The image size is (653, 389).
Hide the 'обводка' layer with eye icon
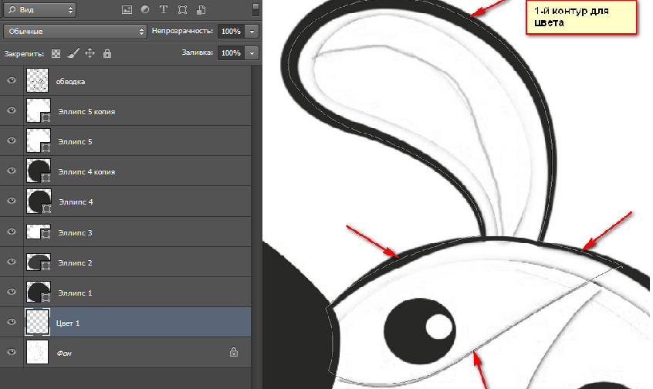[x=12, y=80]
